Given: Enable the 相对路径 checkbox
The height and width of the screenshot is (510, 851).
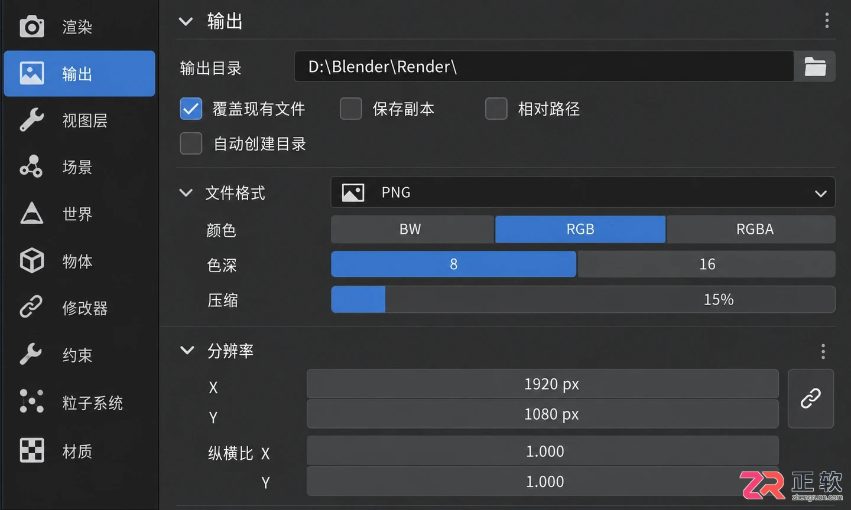Looking at the screenshot, I should 496,109.
